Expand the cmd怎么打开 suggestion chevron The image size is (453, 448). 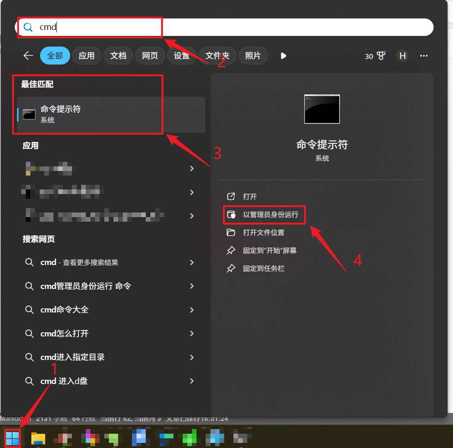point(191,334)
